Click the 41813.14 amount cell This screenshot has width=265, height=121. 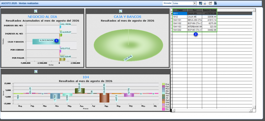209,20
